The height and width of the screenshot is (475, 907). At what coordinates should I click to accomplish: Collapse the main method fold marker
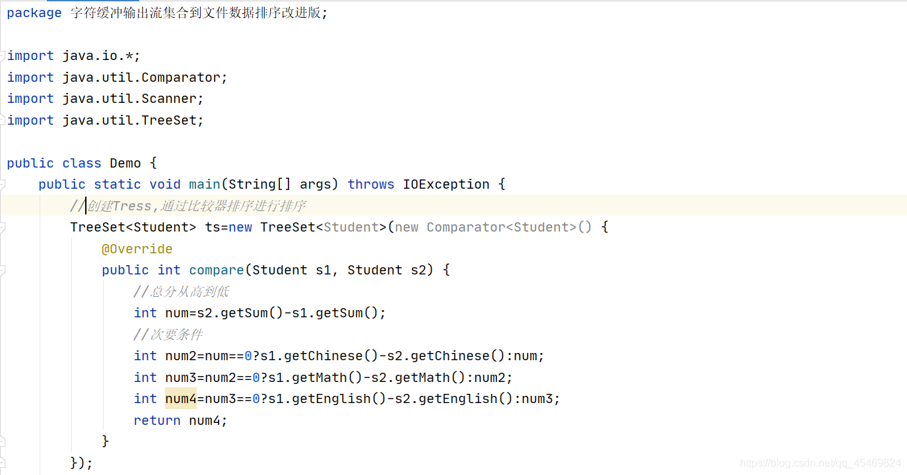(x=3, y=185)
